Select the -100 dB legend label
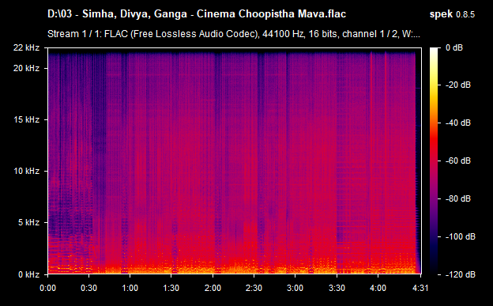 (x=461, y=236)
